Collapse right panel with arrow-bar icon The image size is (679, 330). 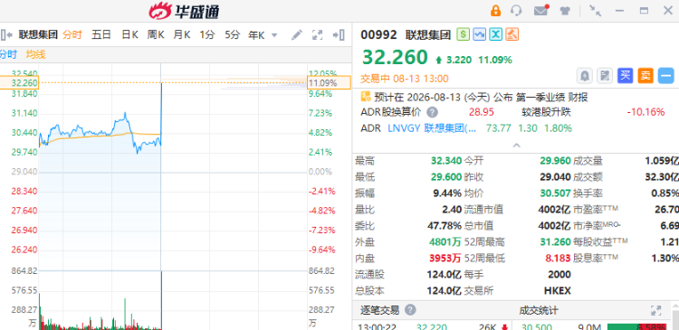[339, 35]
